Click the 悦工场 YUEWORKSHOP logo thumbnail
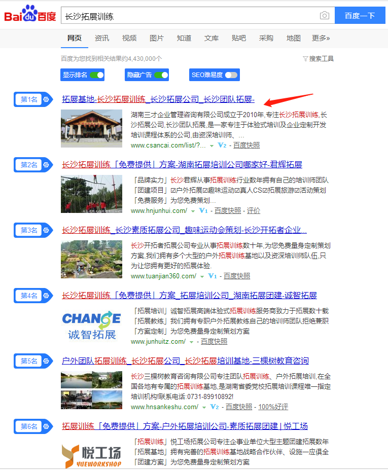The height and width of the screenshot is (470, 388). (x=91, y=456)
